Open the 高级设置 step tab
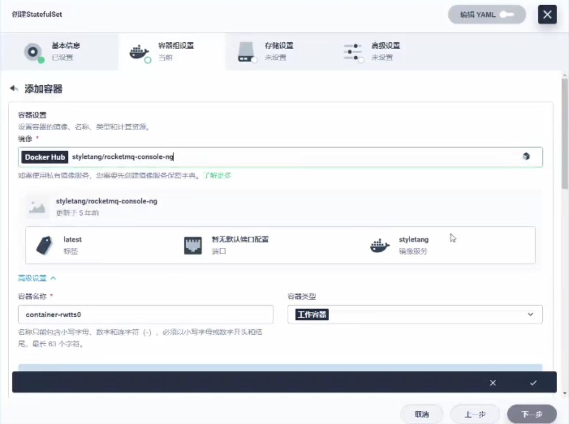This screenshot has height=424, width=569. (x=385, y=52)
